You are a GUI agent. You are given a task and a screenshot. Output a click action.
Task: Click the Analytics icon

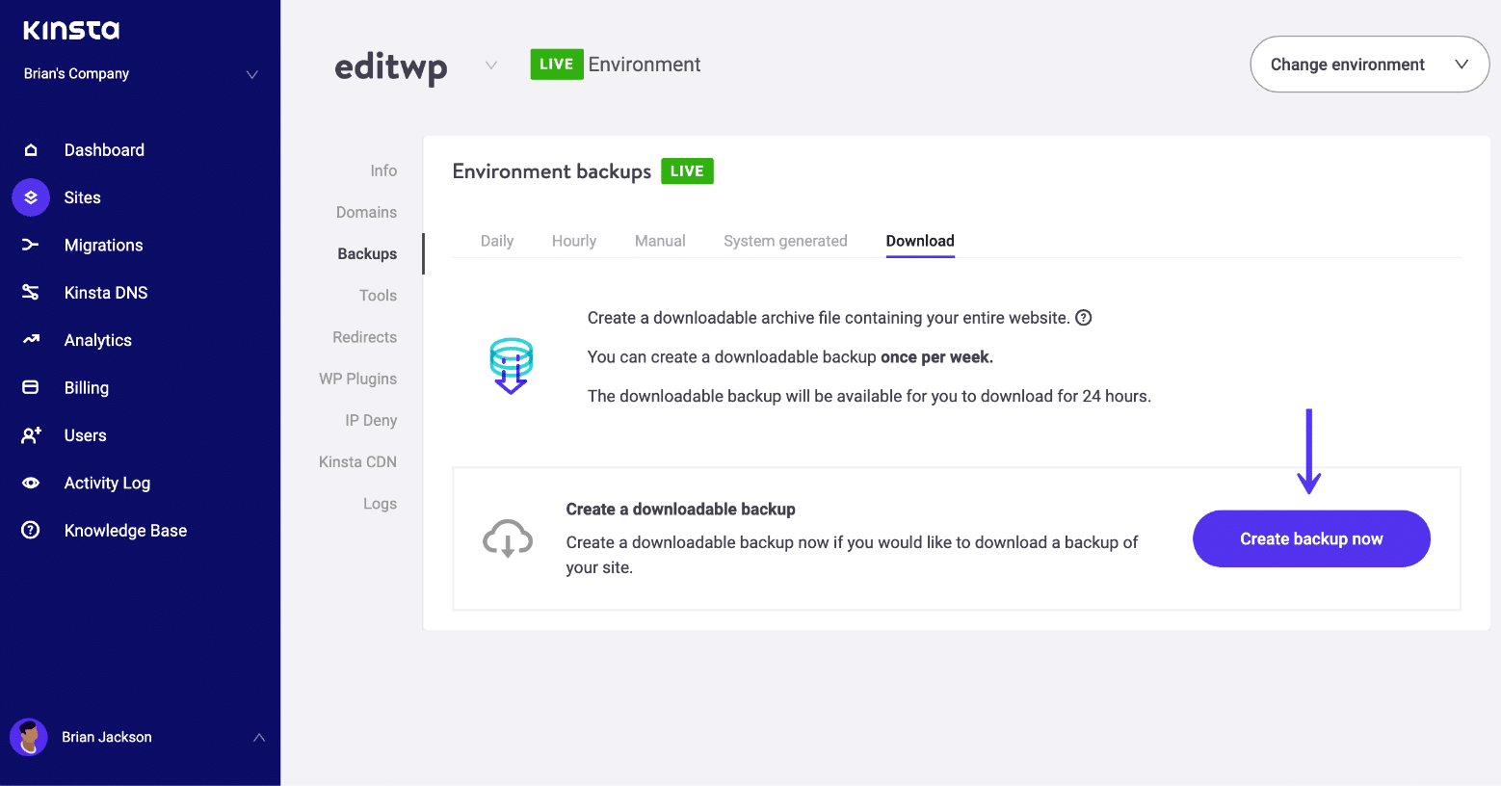click(30, 340)
